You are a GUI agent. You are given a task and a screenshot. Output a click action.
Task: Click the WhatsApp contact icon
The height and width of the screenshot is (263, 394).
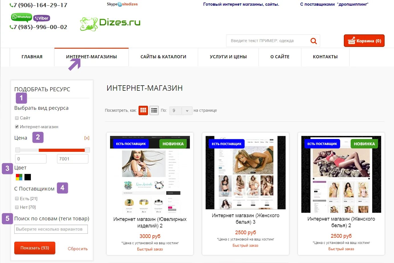pos(21,17)
